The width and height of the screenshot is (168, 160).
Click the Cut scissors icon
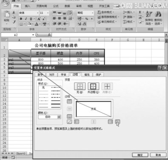click(14, 12)
